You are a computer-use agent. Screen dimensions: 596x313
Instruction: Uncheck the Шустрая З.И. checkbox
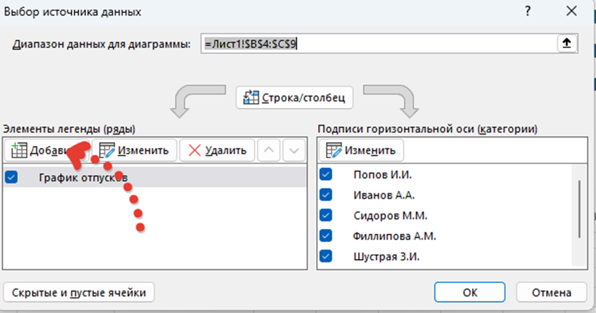pos(325,256)
